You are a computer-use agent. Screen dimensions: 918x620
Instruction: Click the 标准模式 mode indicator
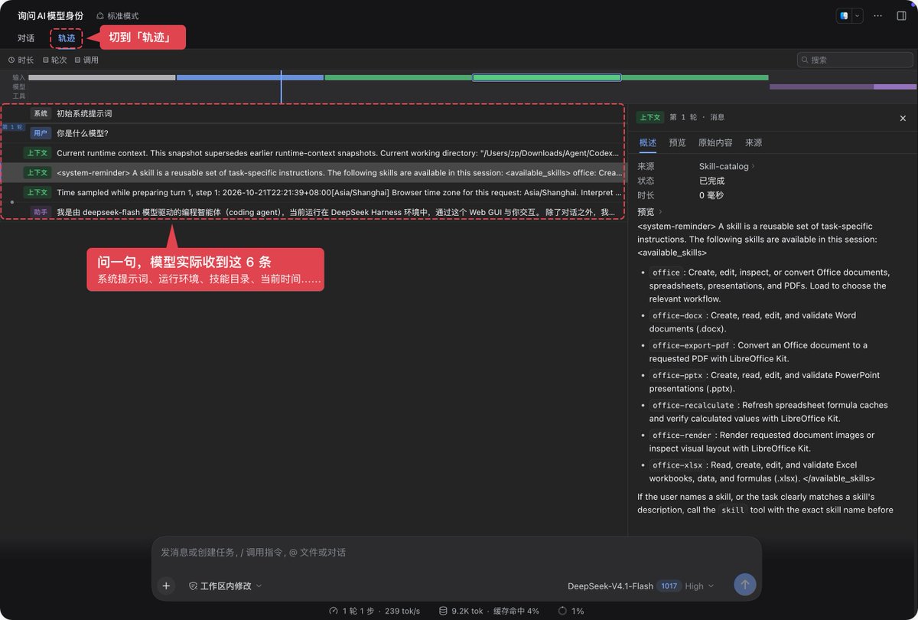(x=118, y=16)
